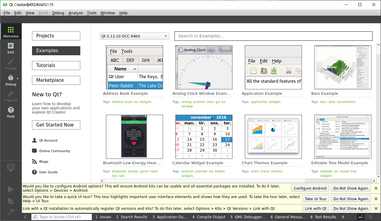Toggle the right sidebar icon

pyautogui.click(x=370, y=217)
